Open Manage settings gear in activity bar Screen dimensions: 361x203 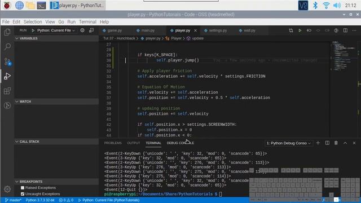pos(7,189)
